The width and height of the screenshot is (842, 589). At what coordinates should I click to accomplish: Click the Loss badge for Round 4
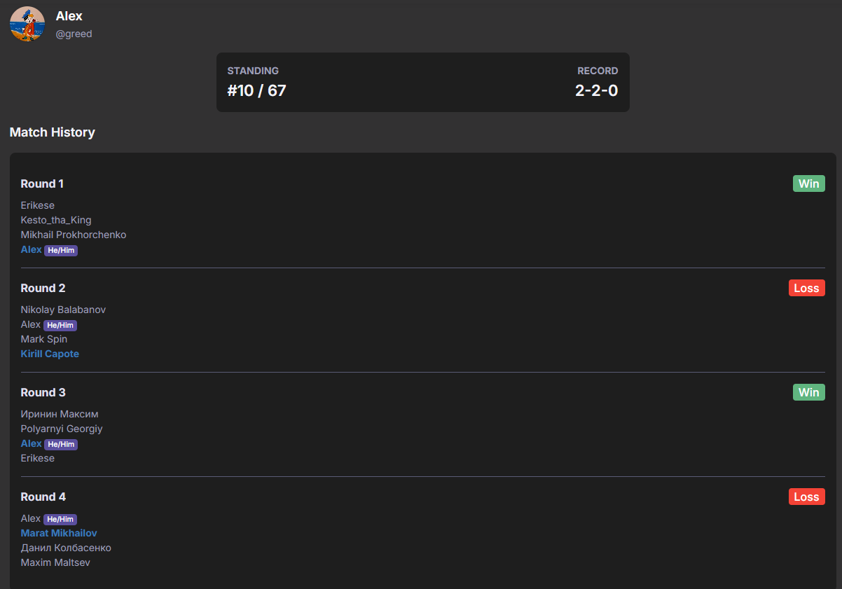pyautogui.click(x=806, y=497)
